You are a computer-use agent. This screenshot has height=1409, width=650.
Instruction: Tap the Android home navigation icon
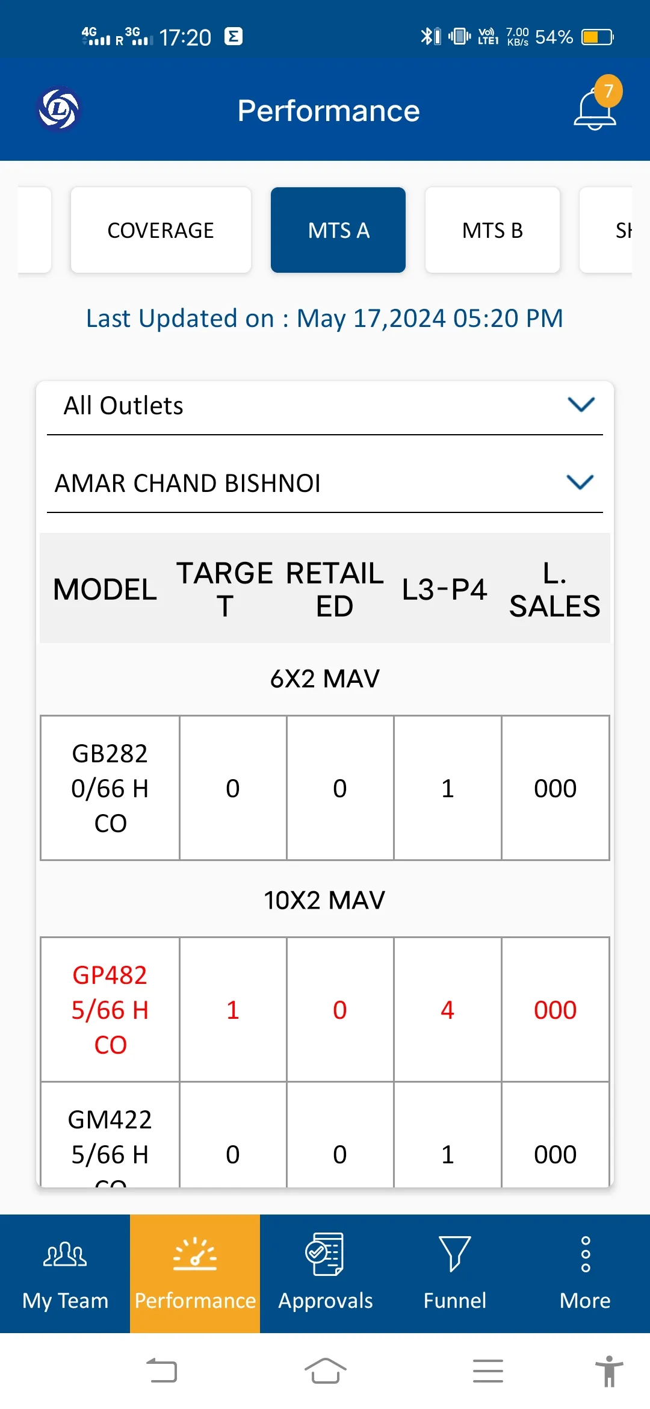pos(325,1371)
